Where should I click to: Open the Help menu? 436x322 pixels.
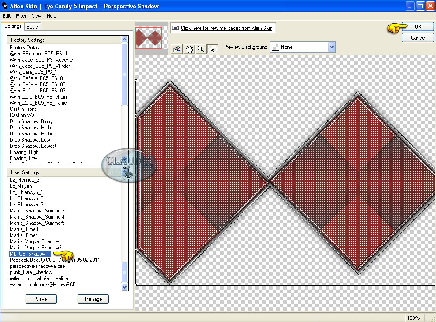click(52, 16)
